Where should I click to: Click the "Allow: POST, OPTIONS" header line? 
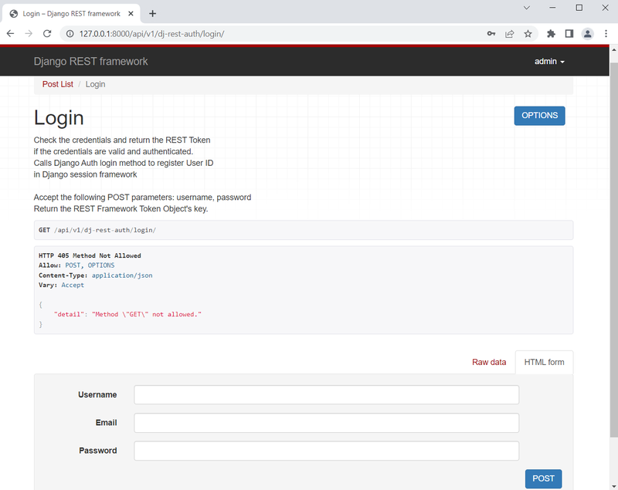pos(76,265)
